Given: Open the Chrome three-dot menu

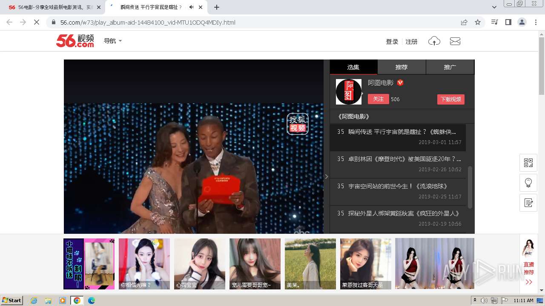Looking at the screenshot, I should [x=536, y=22].
